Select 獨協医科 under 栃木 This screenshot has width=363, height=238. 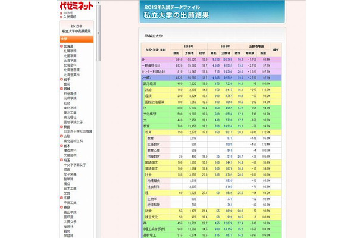[x=70, y=151]
